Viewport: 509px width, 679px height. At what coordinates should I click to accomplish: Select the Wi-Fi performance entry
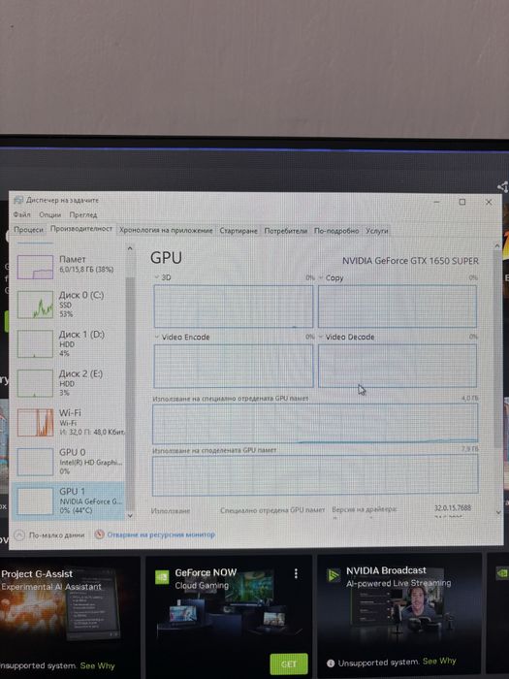point(69,422)
